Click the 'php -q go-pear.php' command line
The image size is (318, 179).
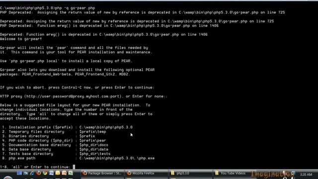point(75,8)
